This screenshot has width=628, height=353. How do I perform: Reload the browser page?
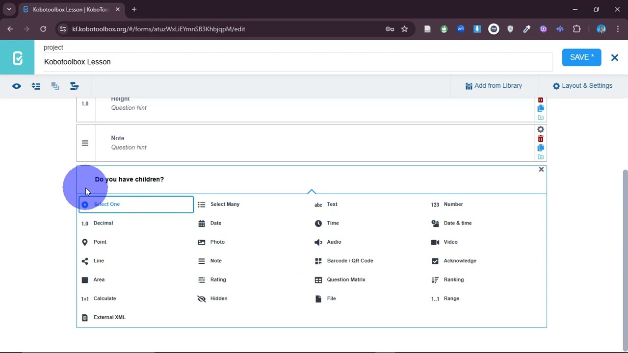click(x=43, y=29)
